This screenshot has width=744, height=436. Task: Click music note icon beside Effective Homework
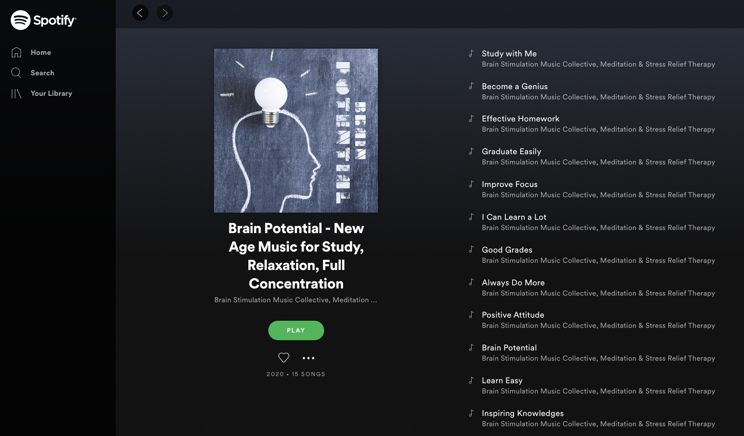(x=472, y=118)
